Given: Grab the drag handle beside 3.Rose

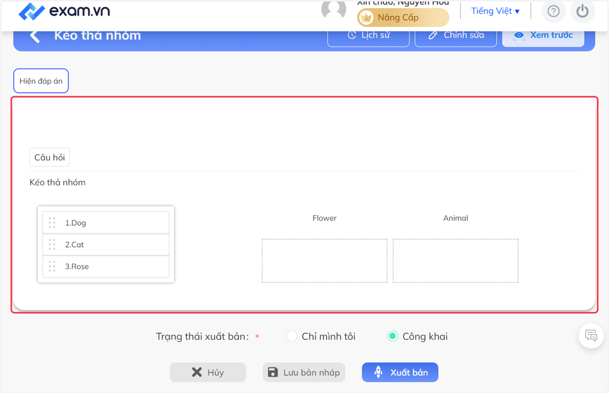Looking at the screenshot, I should pos(52,266).
